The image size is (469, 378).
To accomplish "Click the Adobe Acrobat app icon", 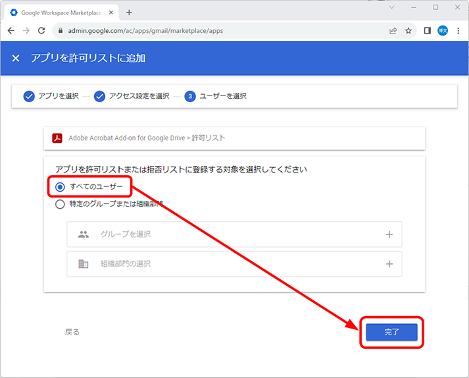I will tap(57, 138).
